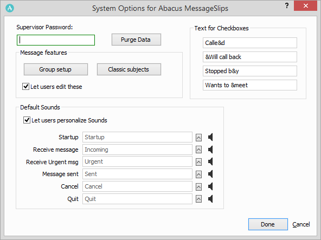Play the Receive message sound speaker icon
The height and width of the screenshot is (240, 321).
click(210, 150)
